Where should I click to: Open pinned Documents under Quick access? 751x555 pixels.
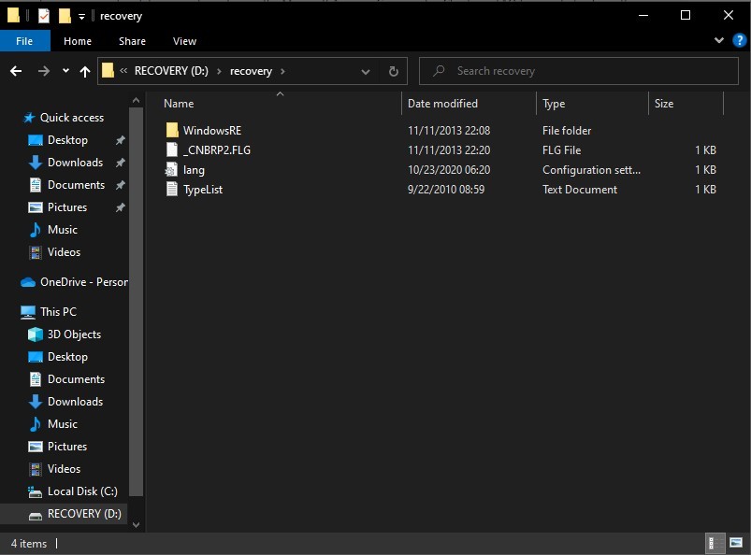(x=76, y=185)
